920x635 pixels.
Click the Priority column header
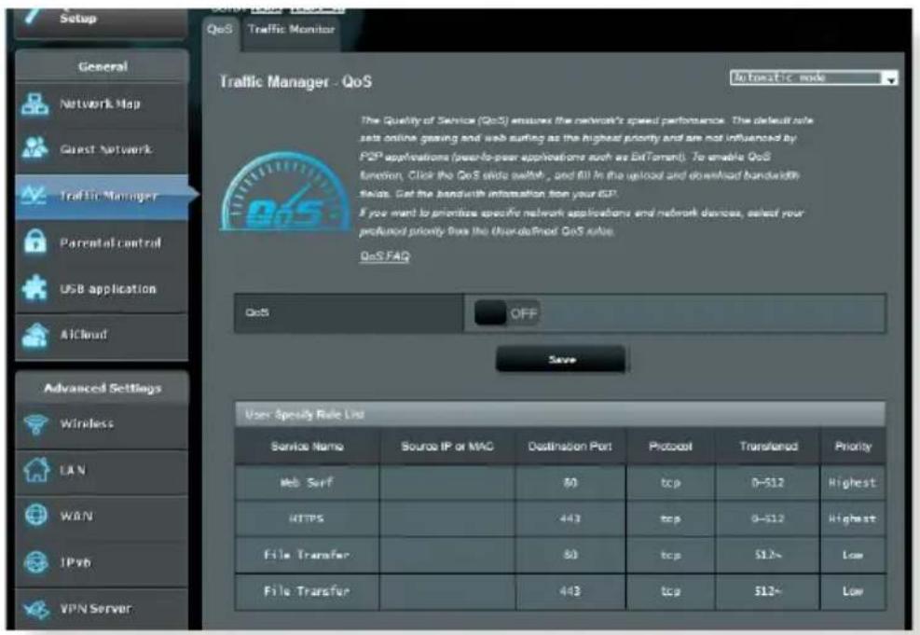853,447
